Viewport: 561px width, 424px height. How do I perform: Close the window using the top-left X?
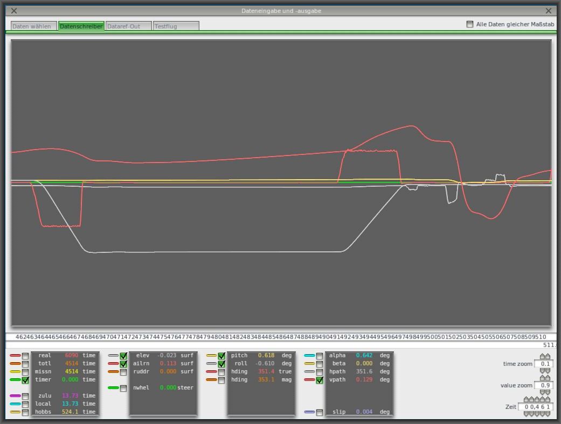click(x=14, y=11)
